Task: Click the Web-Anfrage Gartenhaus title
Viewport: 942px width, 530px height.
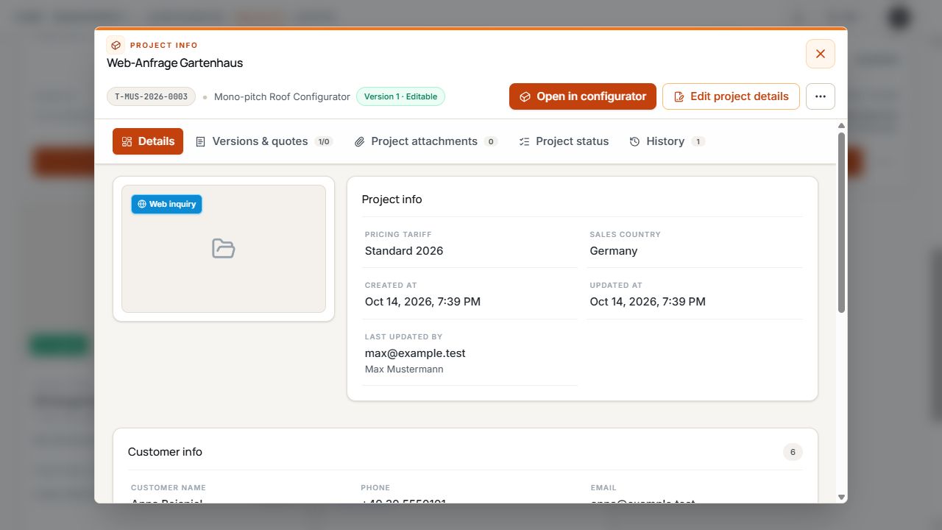Action: click(174, 63)
